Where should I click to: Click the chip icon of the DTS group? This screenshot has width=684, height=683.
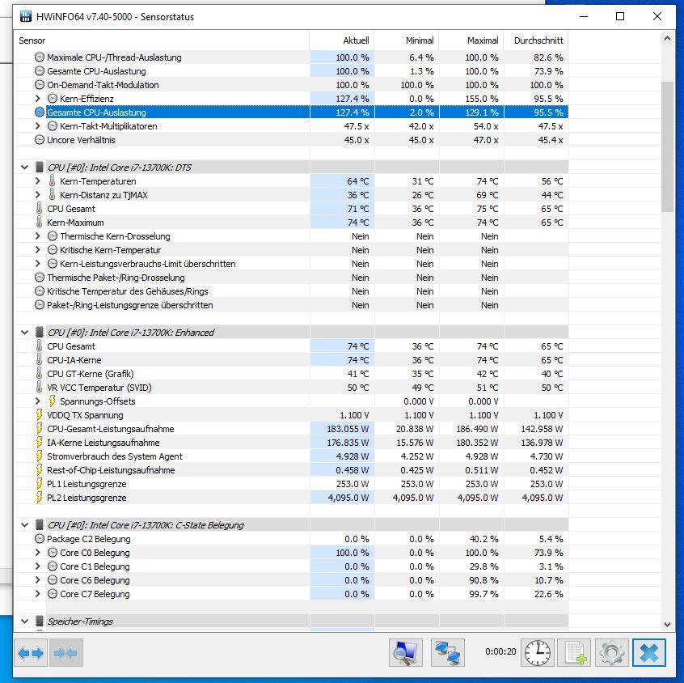tap(40, 168)
